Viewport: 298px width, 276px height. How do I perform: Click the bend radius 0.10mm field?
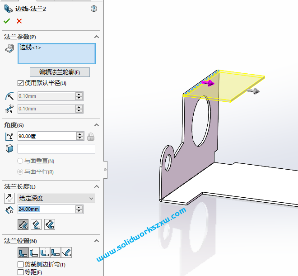click(x=47, y=96)
